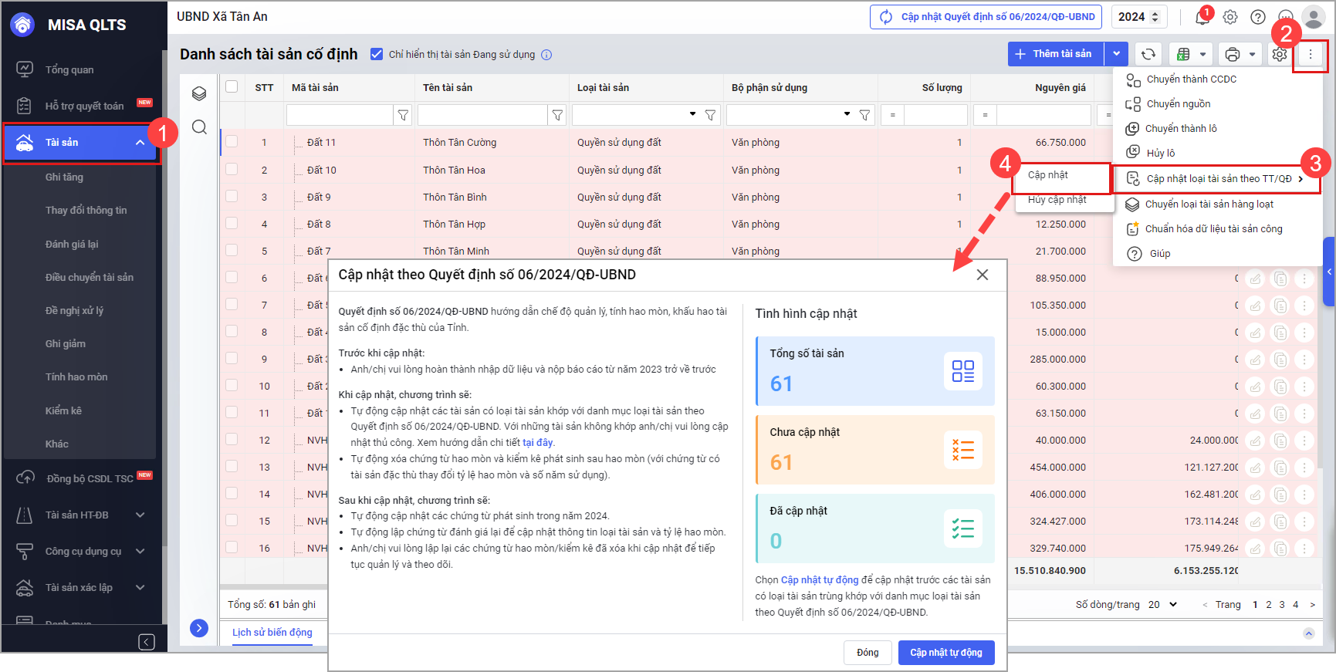Image resolution: width=1336 pixels, height=672 pixels.
Task: Click the Đã cập nhật checklist icon
Action: (963, 528)
